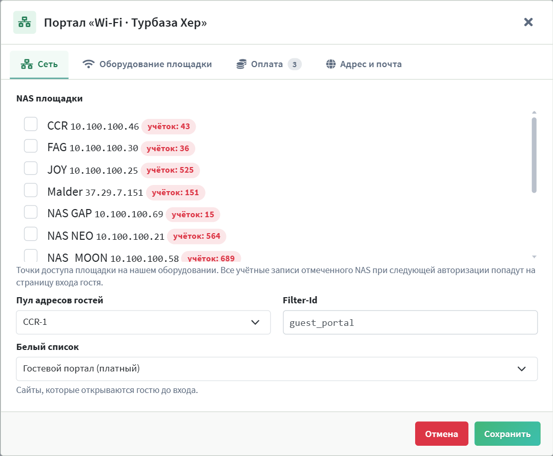Click the 'Malder' NAS name label
This screenshot has height=456, width=553.
(65, 192)
